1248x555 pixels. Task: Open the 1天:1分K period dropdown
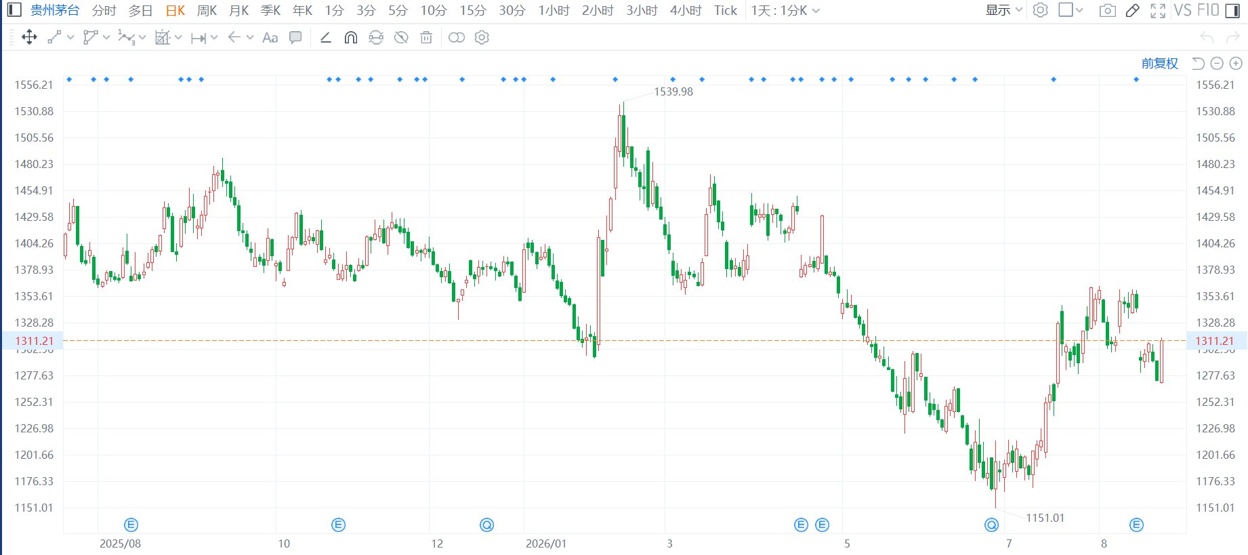click(785, 11)
